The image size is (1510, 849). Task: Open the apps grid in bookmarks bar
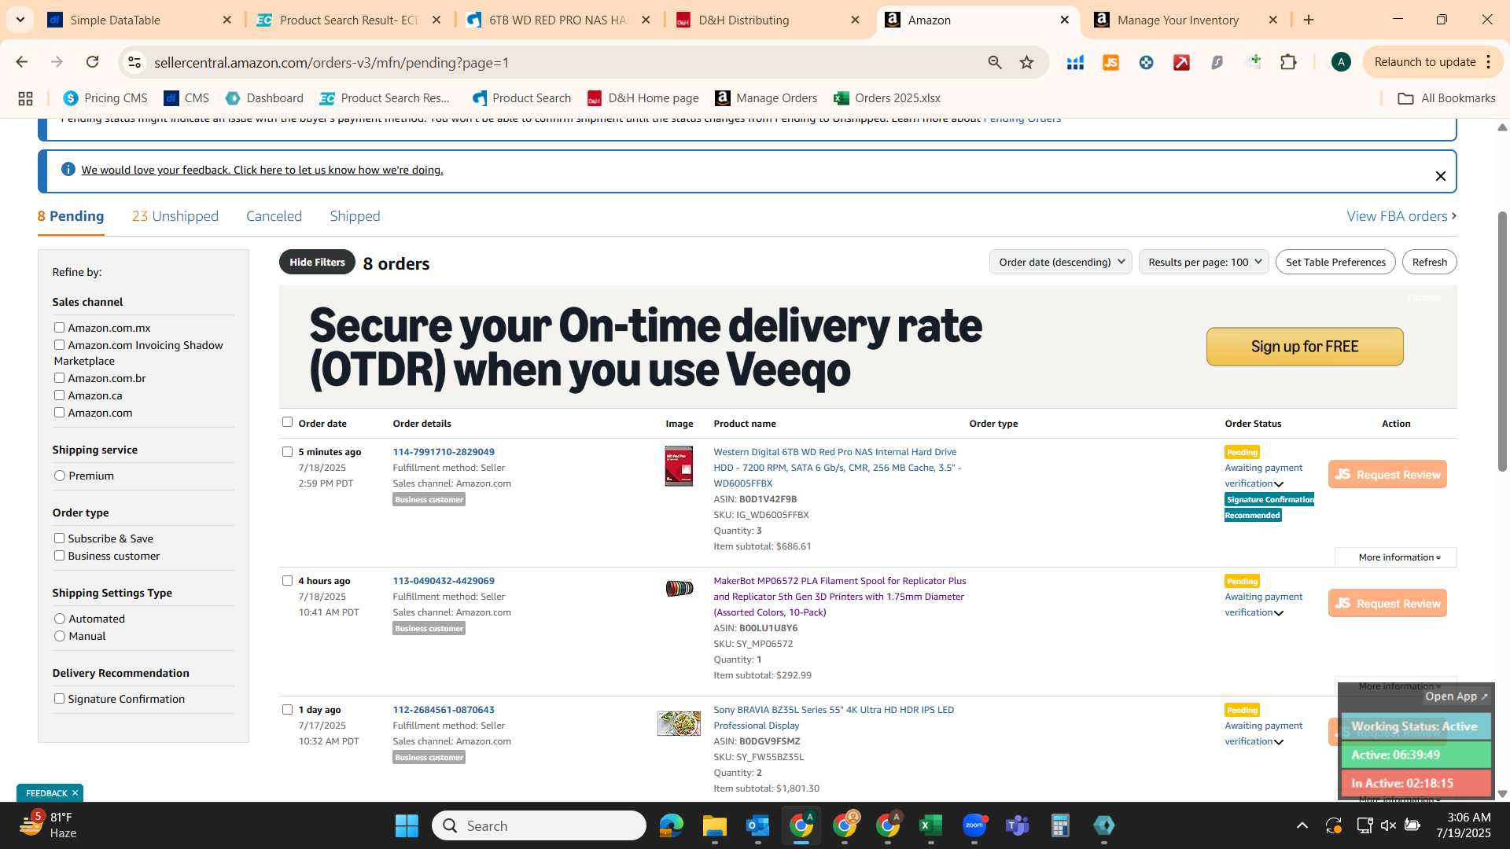pyautogui.click(x=25, y=98)
